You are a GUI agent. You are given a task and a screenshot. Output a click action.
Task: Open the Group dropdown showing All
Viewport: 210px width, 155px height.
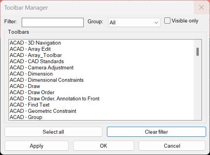click(134, 22)
